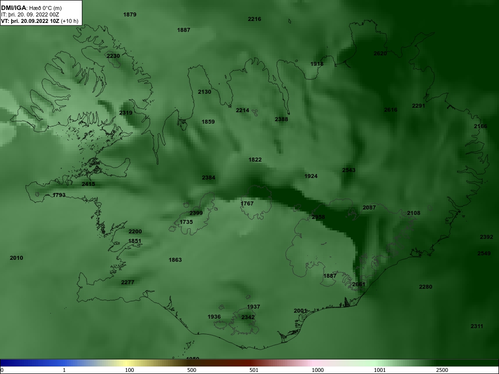This screenshot has width=499, height=374.
Task: Click the map value 1851
Action: (x=134, y=241)
